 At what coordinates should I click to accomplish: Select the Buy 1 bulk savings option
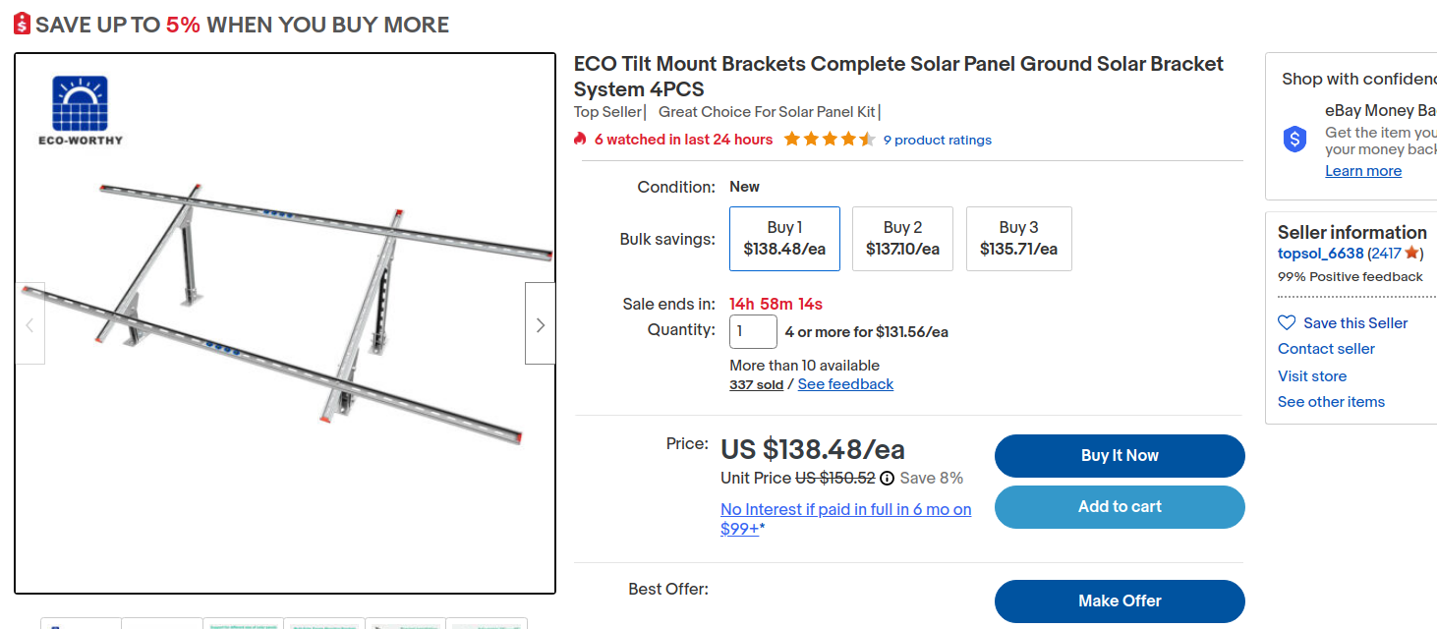tap(784, 238)
